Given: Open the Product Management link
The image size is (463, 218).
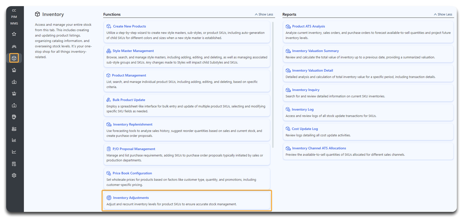Looking at the screenshot, I should tap(129, 75).
